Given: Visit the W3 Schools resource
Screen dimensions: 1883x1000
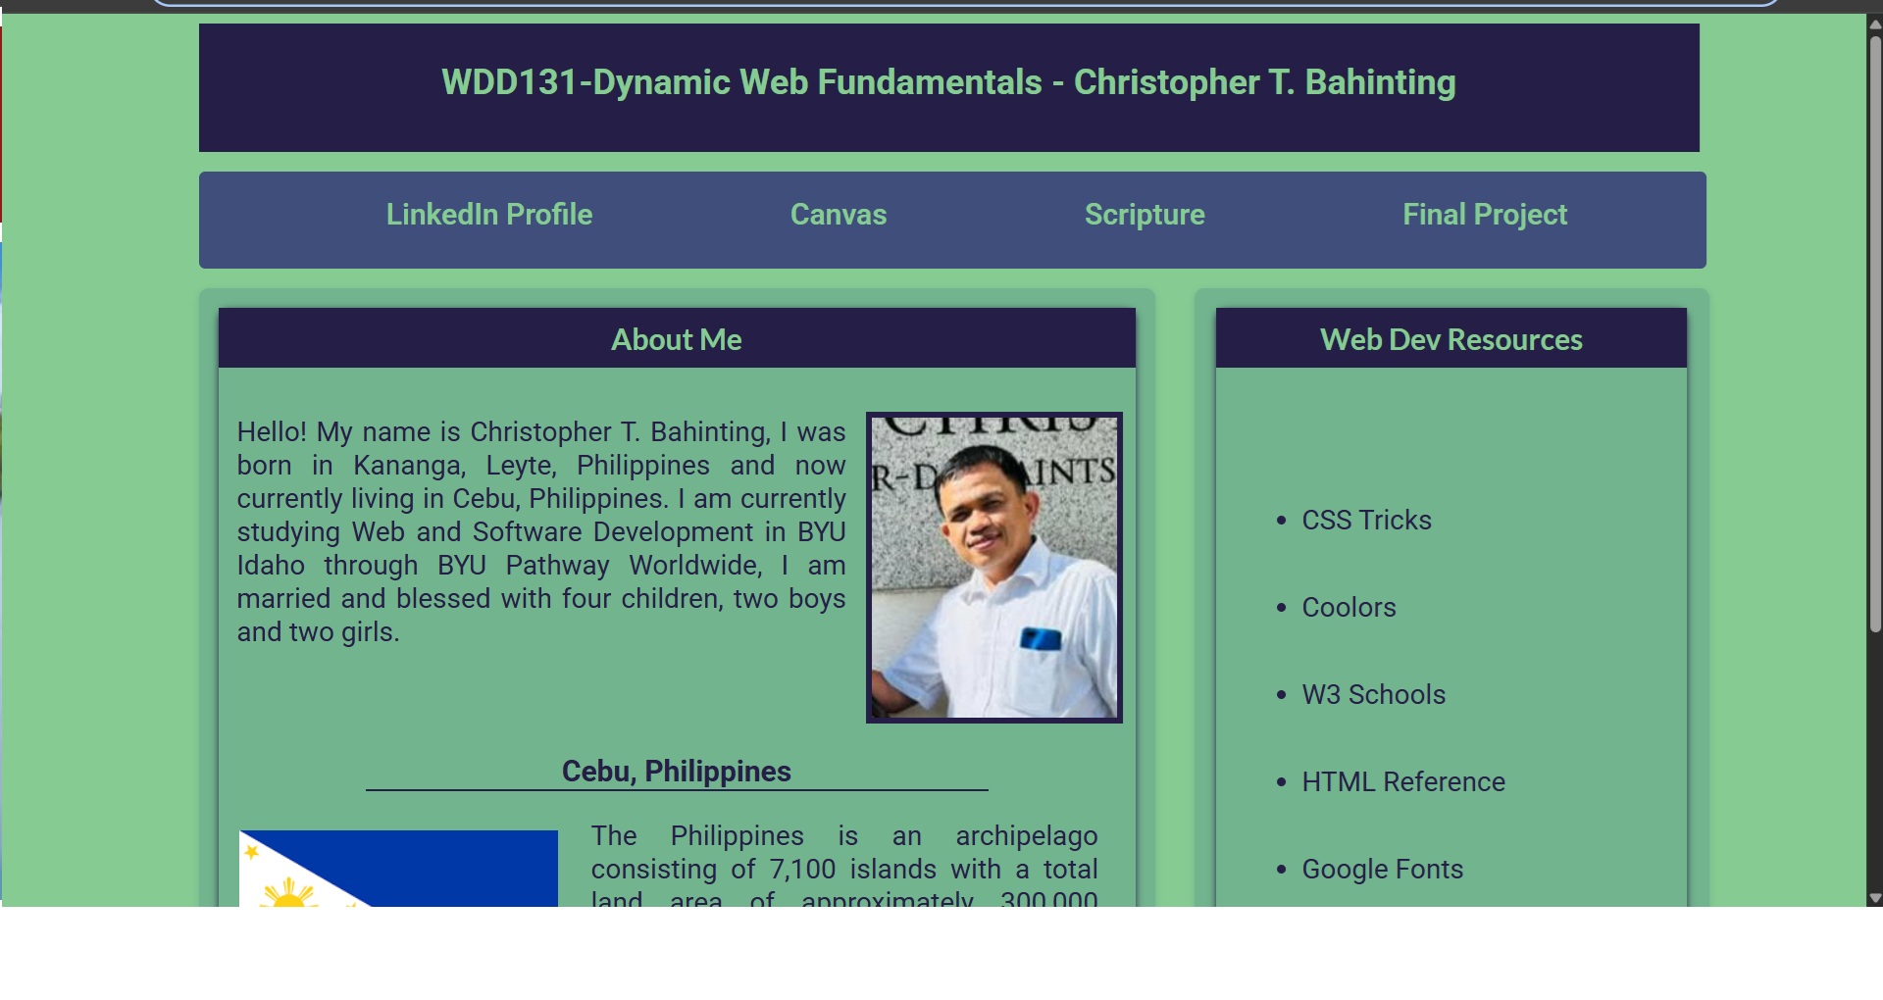Looking at the screenshot, I should pyautogui.click(x=1373, y=694).
